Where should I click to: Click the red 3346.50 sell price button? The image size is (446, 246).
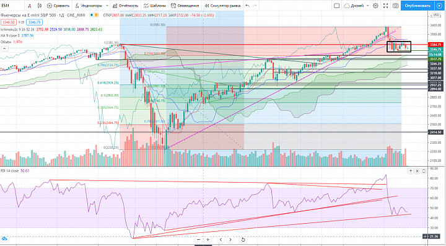coord(9,22)
